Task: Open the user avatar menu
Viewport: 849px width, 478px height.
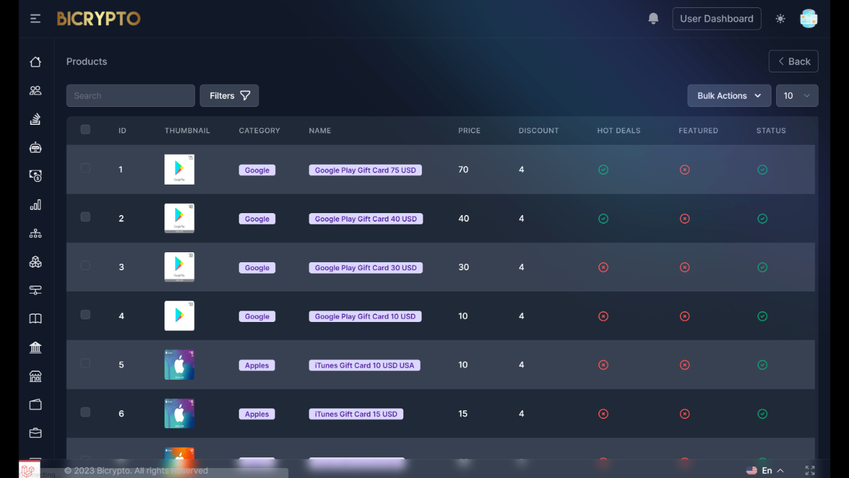Action: 809,19
